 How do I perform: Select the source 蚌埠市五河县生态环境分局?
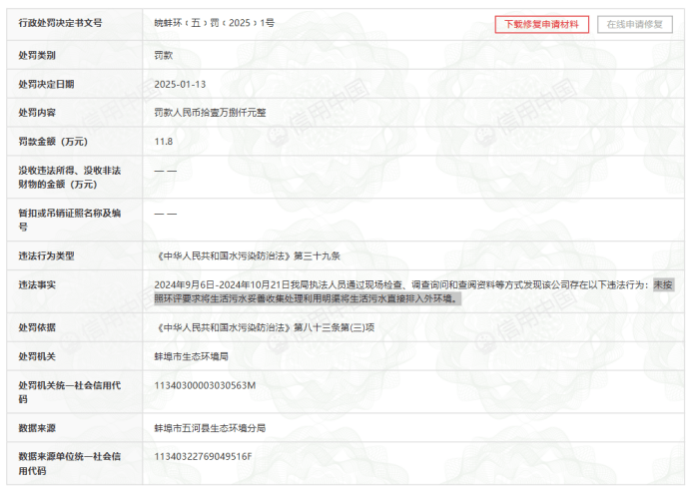210,428
